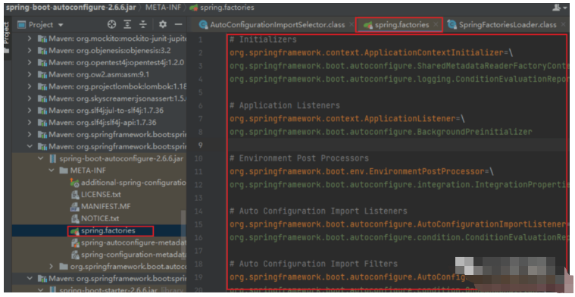Screen dimensions: 575x297
Task: Click the MANIFEST.MF file icon
Action: coord(75,206)
